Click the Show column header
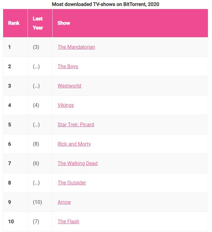212x232 pixels. click(64, 23)
